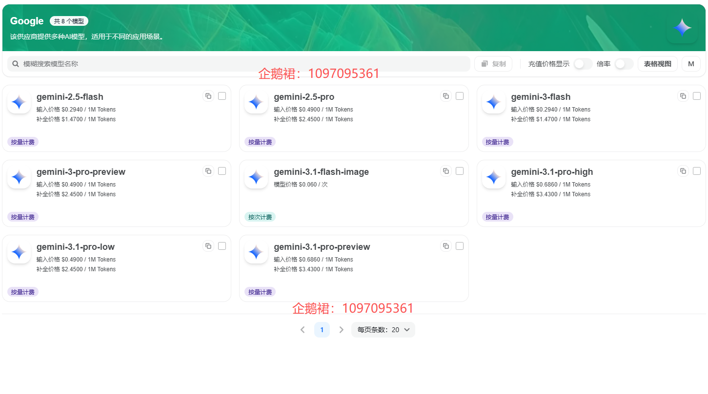This screenshot has height=394, width=708.
Task: Click gemini-3.1-pro-preview 输入价格 $0.6860 line
Action: 313,260
